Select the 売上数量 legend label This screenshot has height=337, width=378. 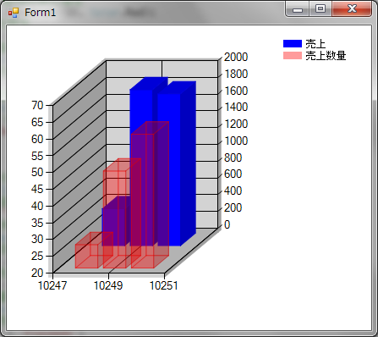(326, 55)
